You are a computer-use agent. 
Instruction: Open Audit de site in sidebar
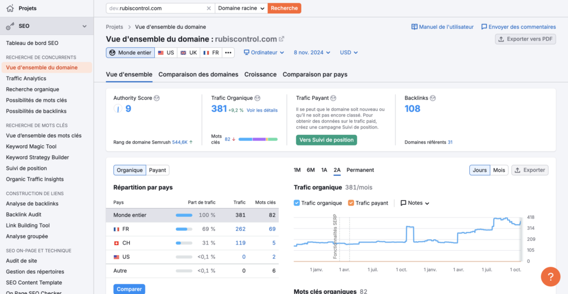[22, 261]
